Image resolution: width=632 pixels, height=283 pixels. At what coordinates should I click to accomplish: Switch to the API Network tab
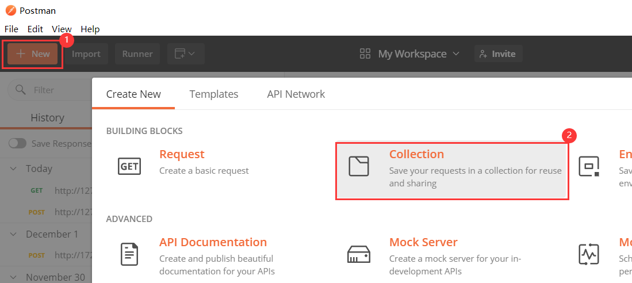click(x=296, y=94)
